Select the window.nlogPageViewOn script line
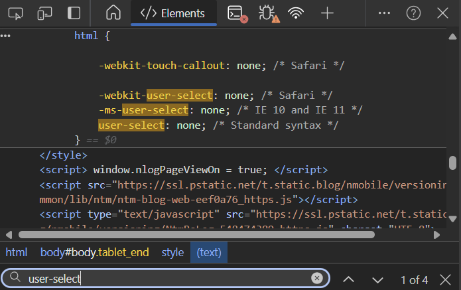Viewport: 461px width, 290px height. [x=184, y=170]
